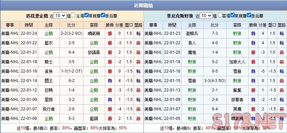The width and height of the screenshot is (287, 133).
Task: Click Penguins win rate 80% in summary
Action: click(x=66, y=128)
